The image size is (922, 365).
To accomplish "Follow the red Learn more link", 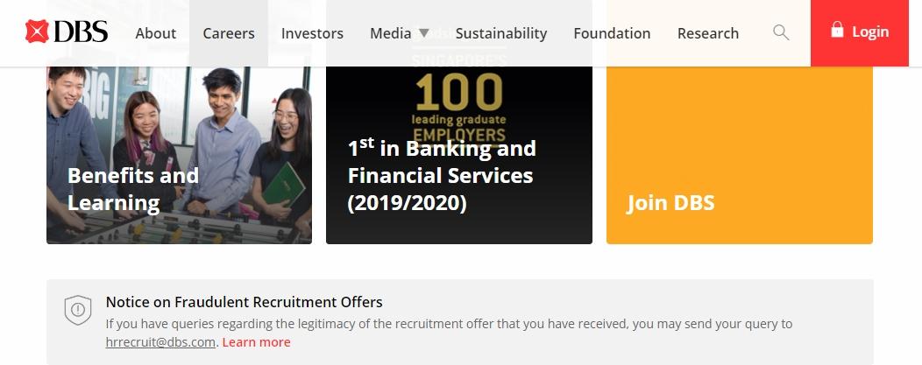I will [x=256, y=342].
